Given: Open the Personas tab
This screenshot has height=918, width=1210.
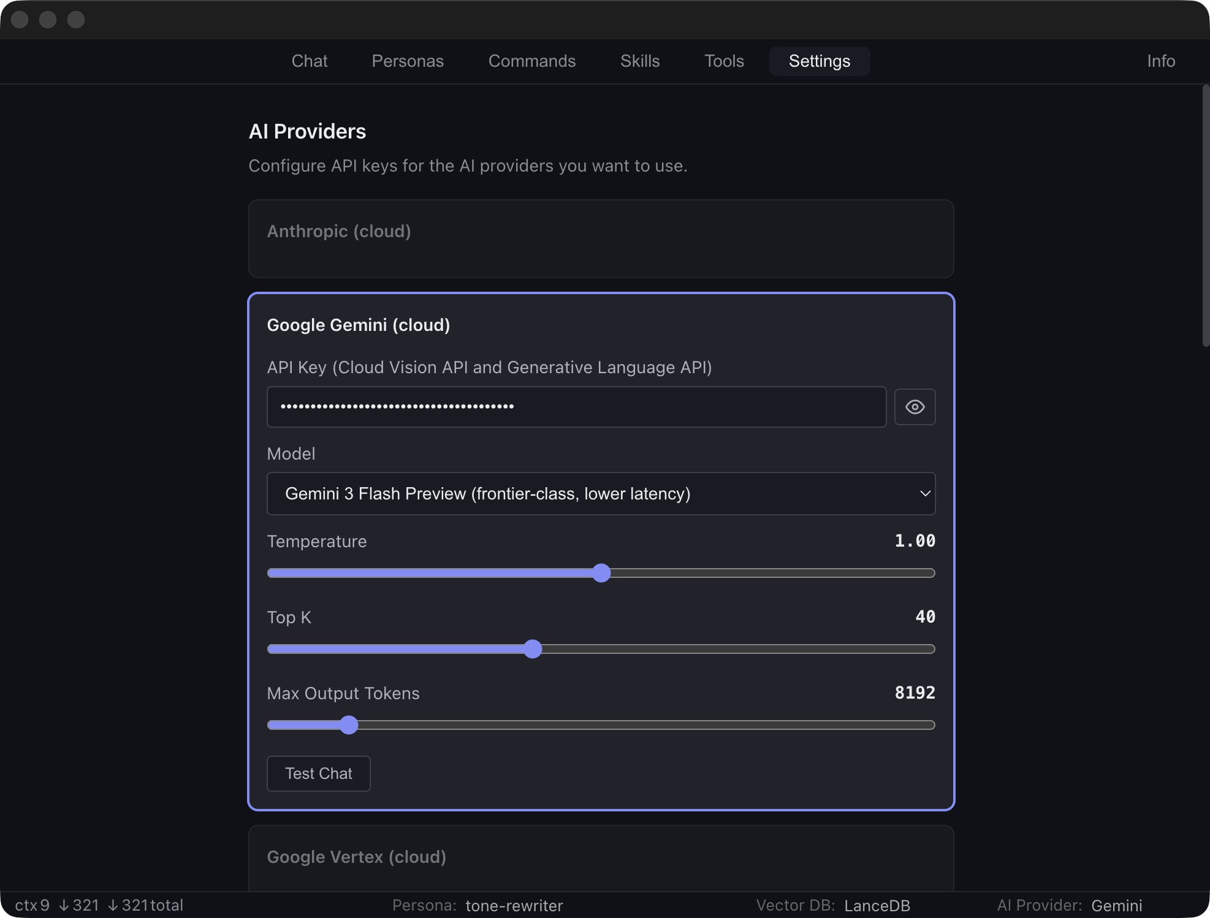Looking at the screenshot, I should click(x=407, y=61).
